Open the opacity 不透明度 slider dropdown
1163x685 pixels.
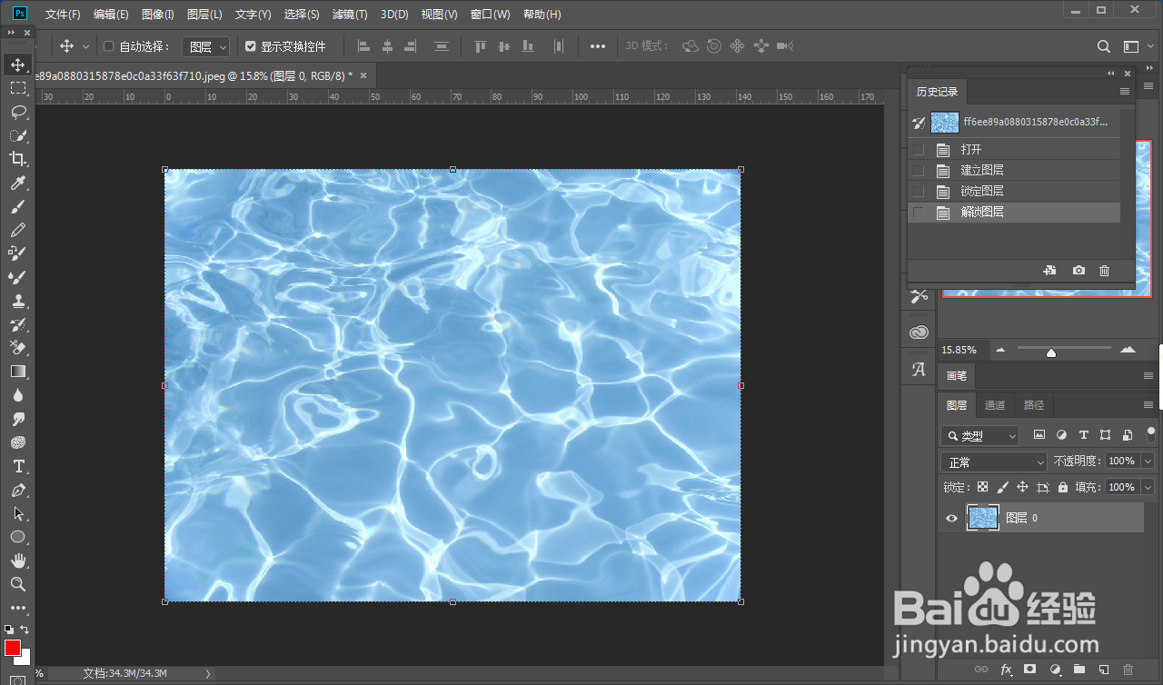[1148, 462]
